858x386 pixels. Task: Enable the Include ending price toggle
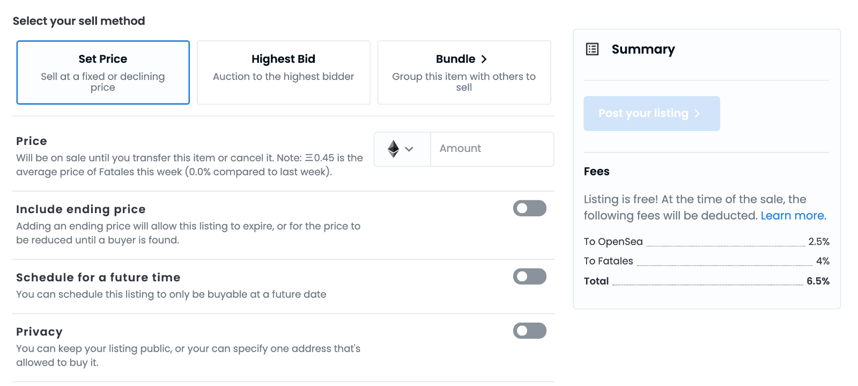point(529,208)
